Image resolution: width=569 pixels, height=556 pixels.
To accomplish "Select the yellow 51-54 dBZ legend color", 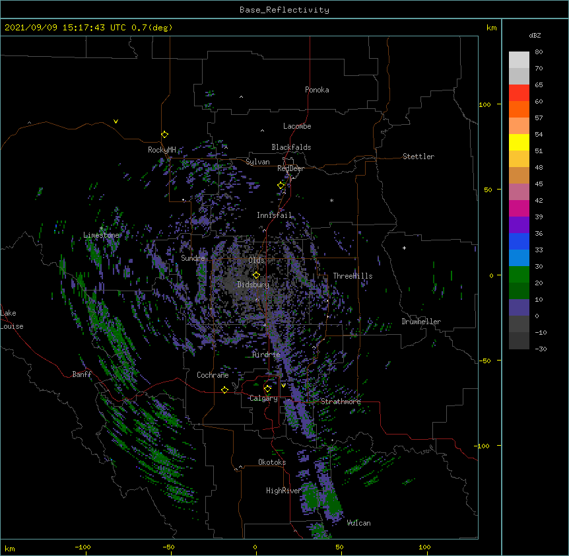I will 519,142.
